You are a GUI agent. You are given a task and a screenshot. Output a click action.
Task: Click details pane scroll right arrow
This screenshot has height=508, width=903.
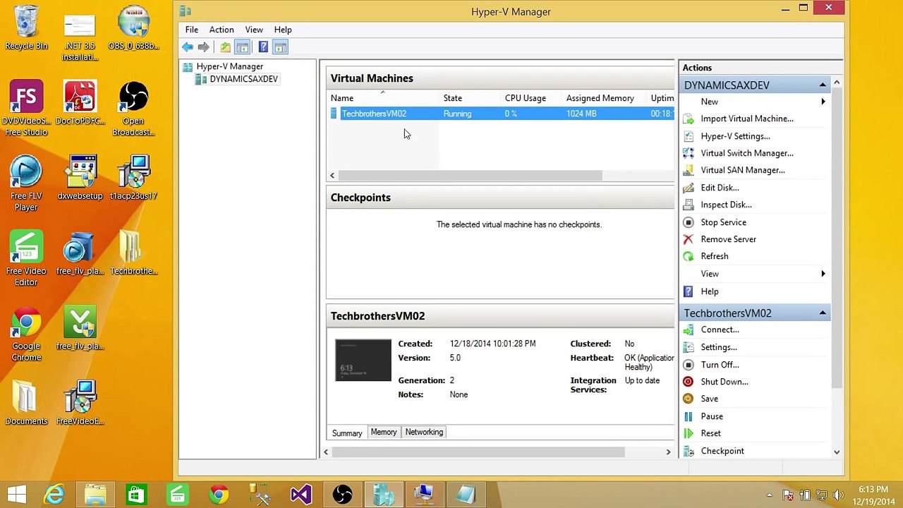[x=668, y=452]
